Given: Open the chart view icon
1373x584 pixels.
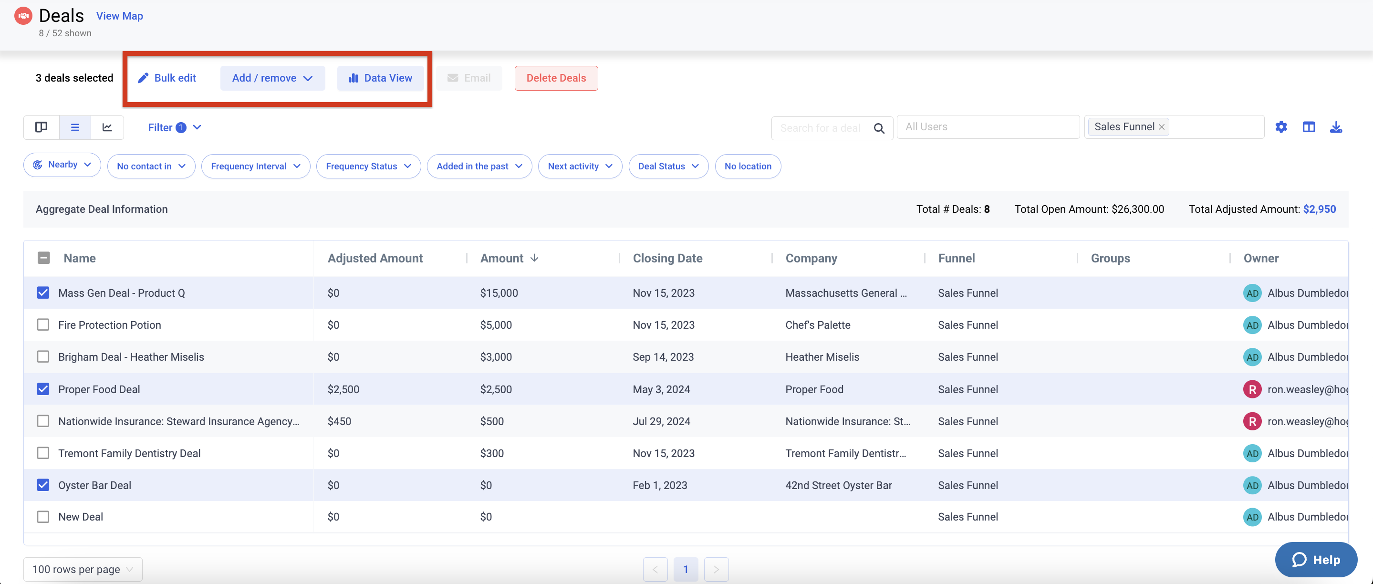Looking at the screenshot, I should (x=107, y=127).
